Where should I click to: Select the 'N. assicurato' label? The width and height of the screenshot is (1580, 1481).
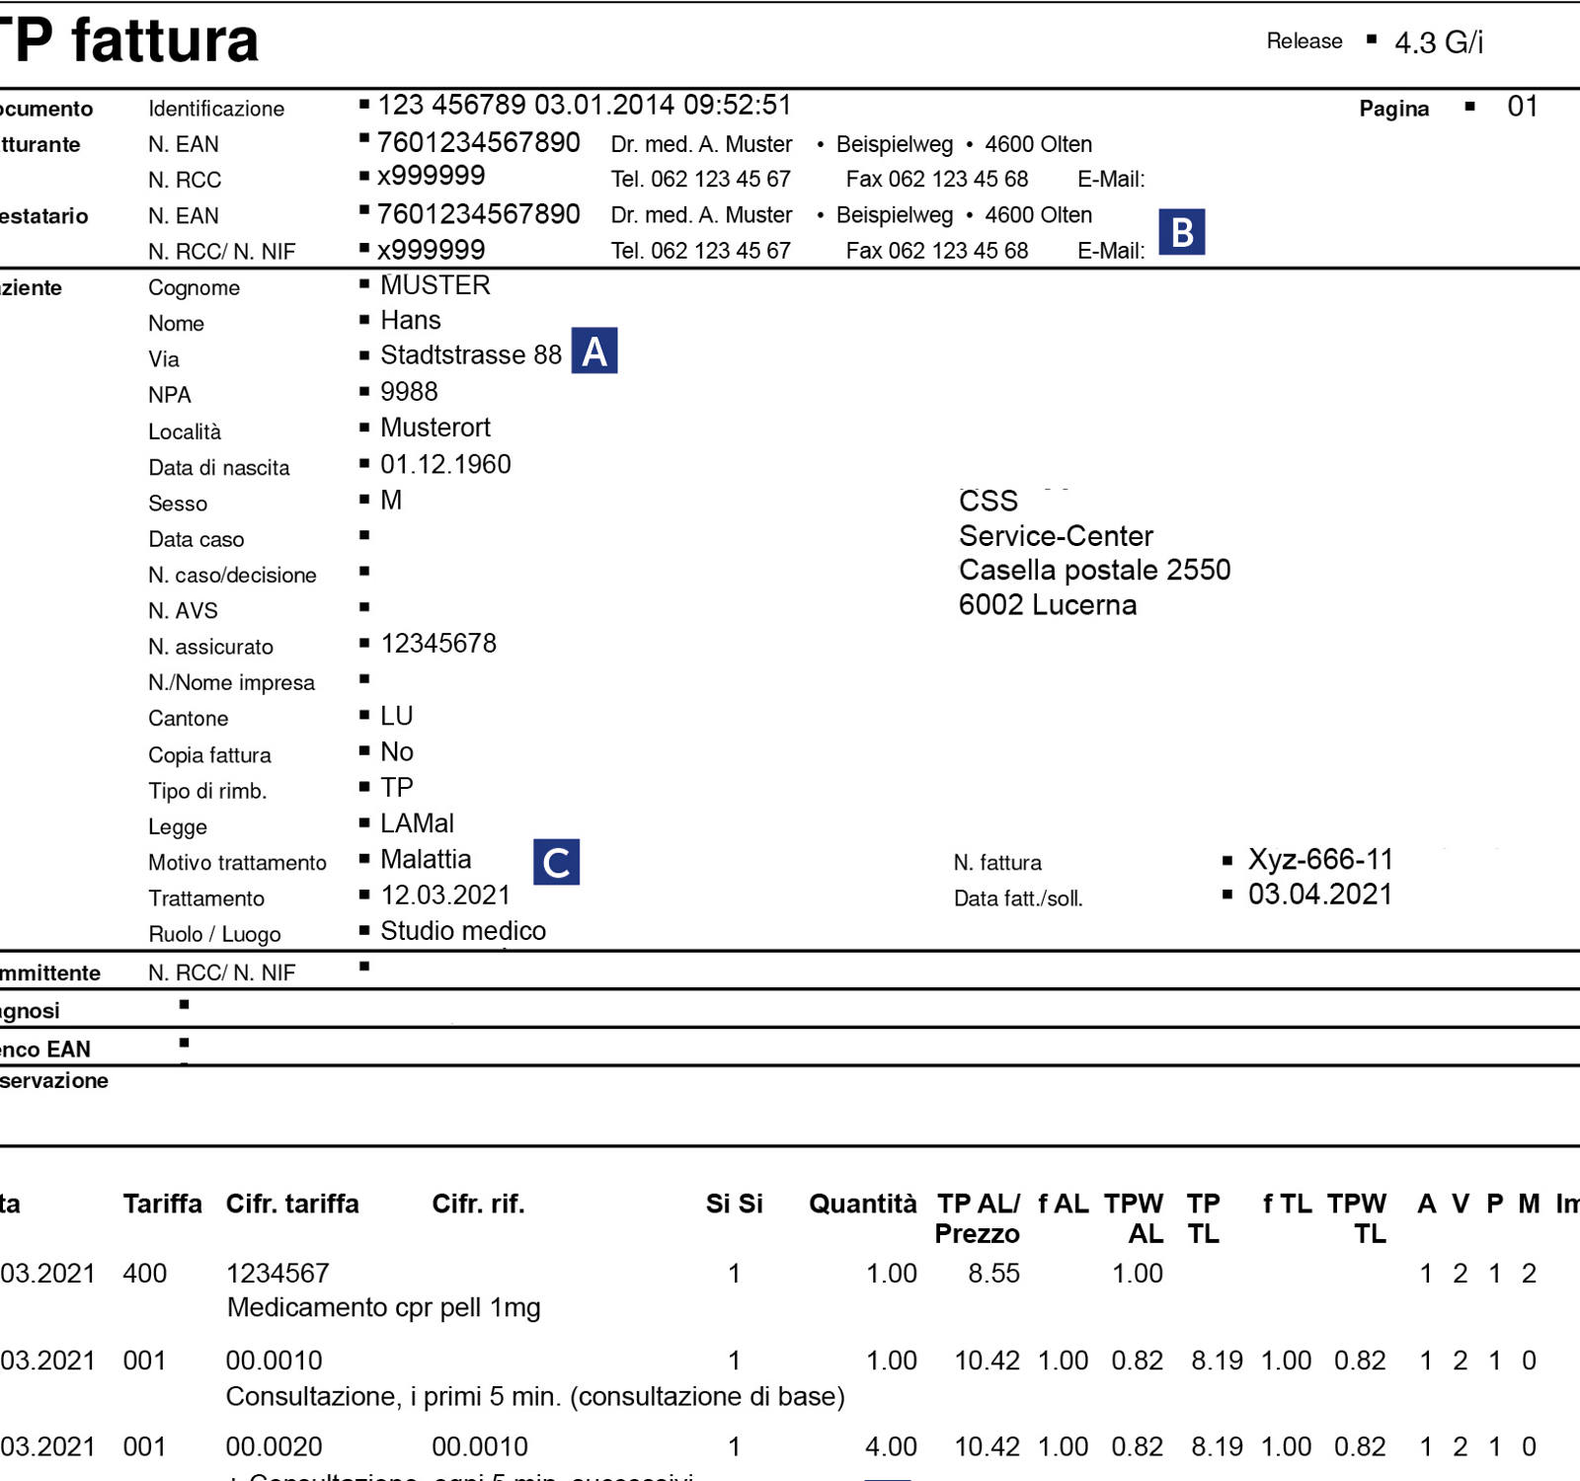[x=210, y=647]
